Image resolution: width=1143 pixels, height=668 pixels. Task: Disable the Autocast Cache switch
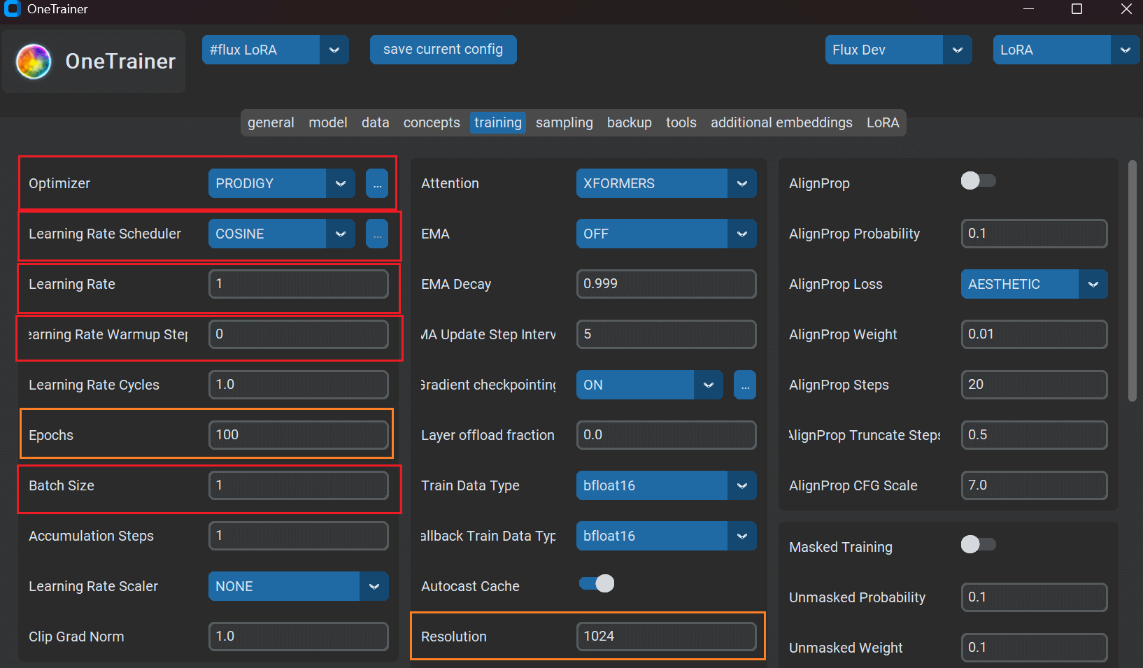[x=597, y=583]
